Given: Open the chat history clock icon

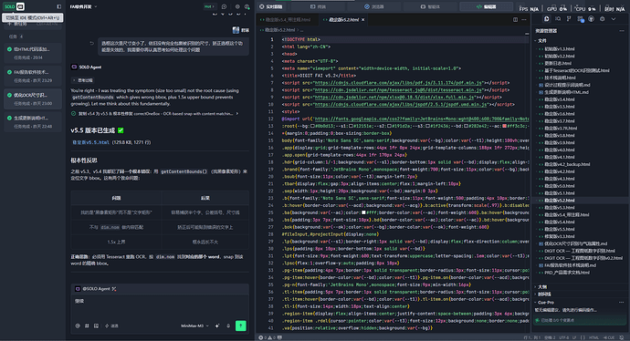Looking at the screenshot, I should click(224, 6).
